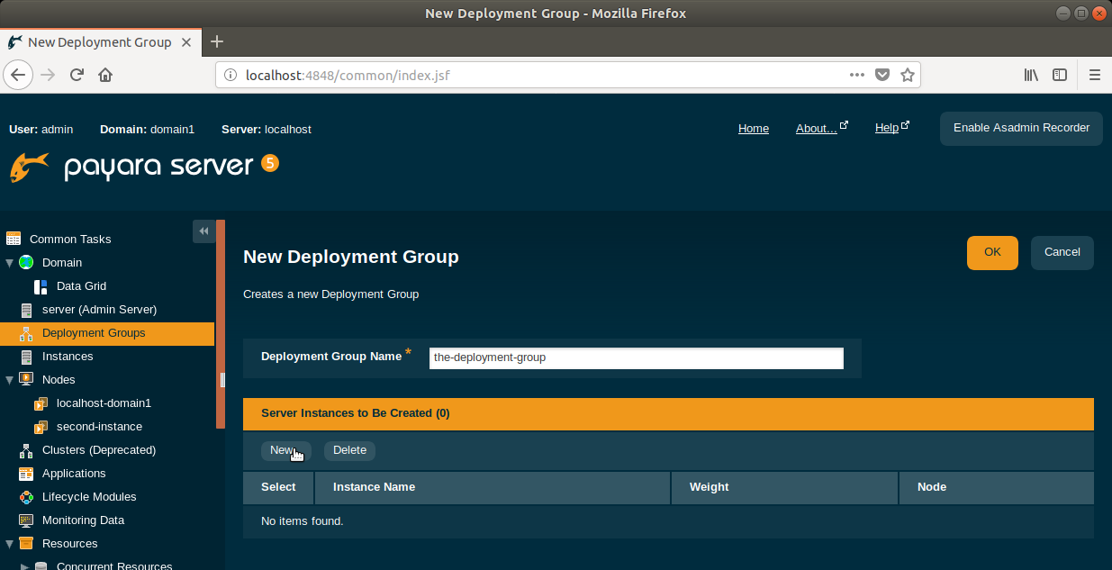1112x570 pixels.
Task: Collapse the Resources tree node
Action: coord(10,544)
